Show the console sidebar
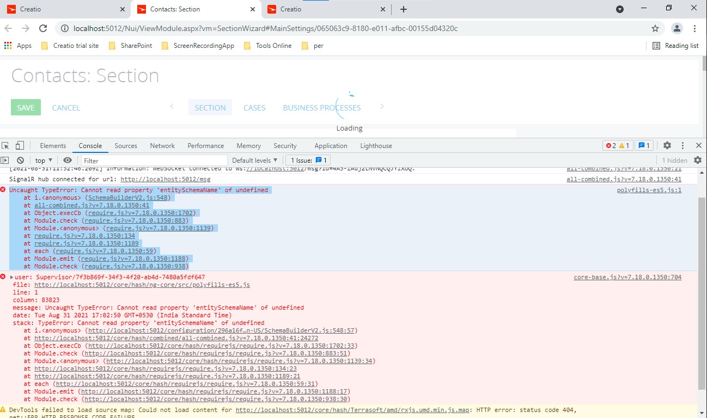The image size is (707, 418). (x=5, y=160)
